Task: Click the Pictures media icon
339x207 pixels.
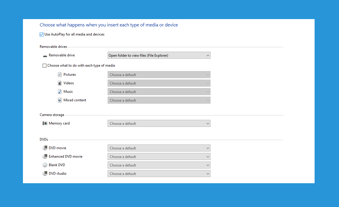Action: pyautogui.click(x=60, y=75)
